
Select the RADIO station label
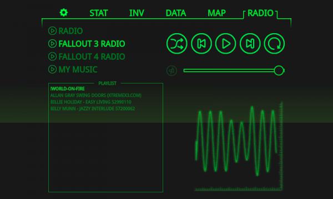(x=70, y=31)
